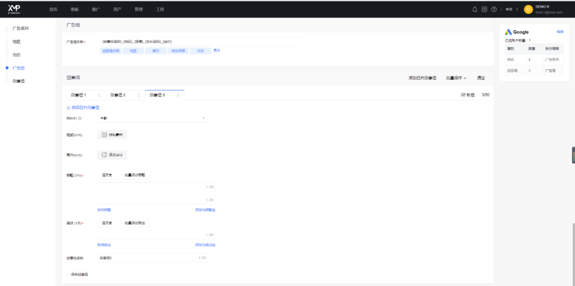Open the 管理 menu in top navigation
The image size is (575, 286).
(x=138, y=9)
